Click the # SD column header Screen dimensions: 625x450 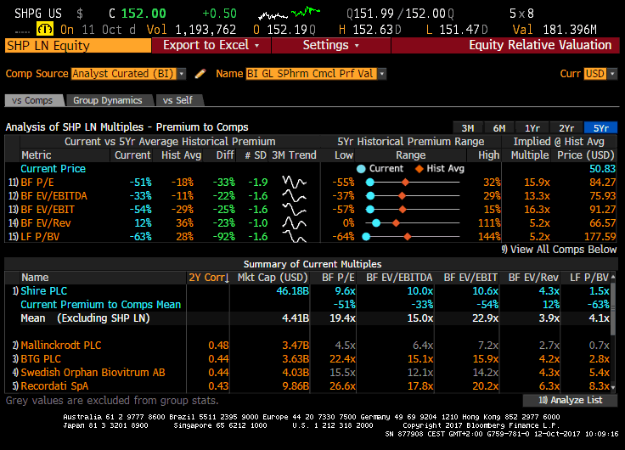[256, 155]
